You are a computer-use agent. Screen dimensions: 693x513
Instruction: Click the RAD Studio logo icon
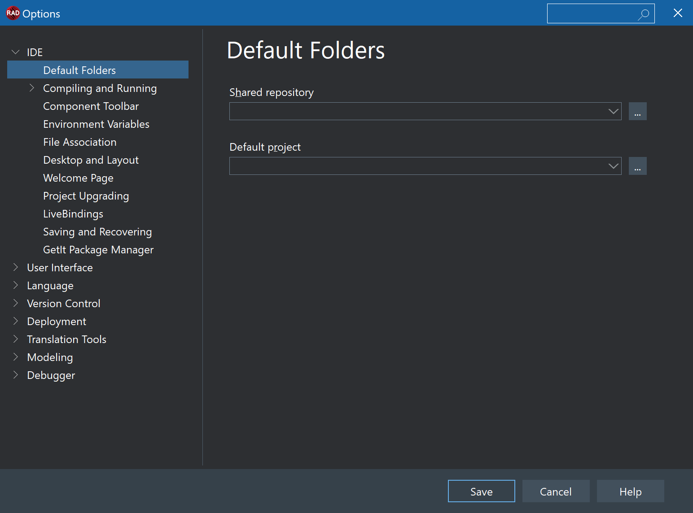point(13,13)
